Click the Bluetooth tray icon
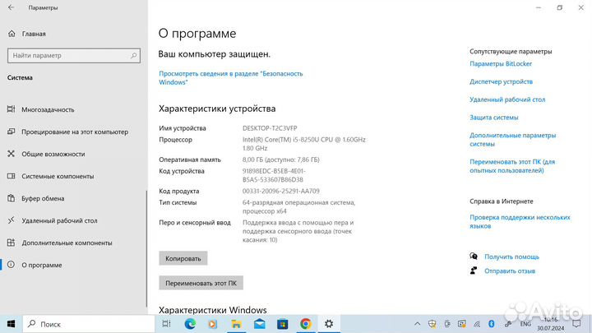The width and height of the screenshot is (592, 333). coord(491,324)
